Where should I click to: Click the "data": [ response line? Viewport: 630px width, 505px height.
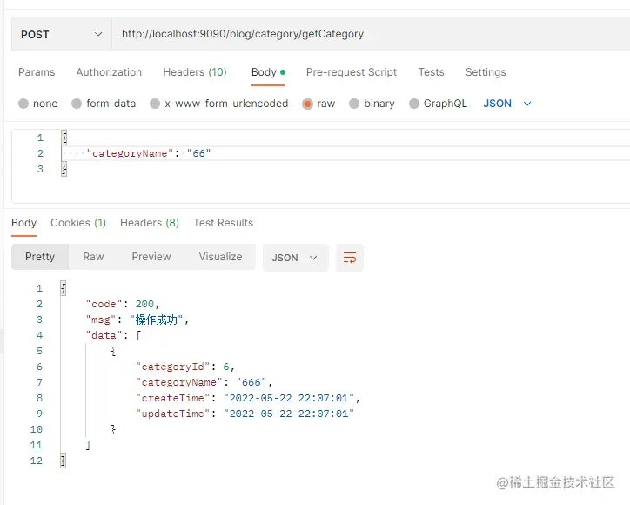click(x=113, y=335)
